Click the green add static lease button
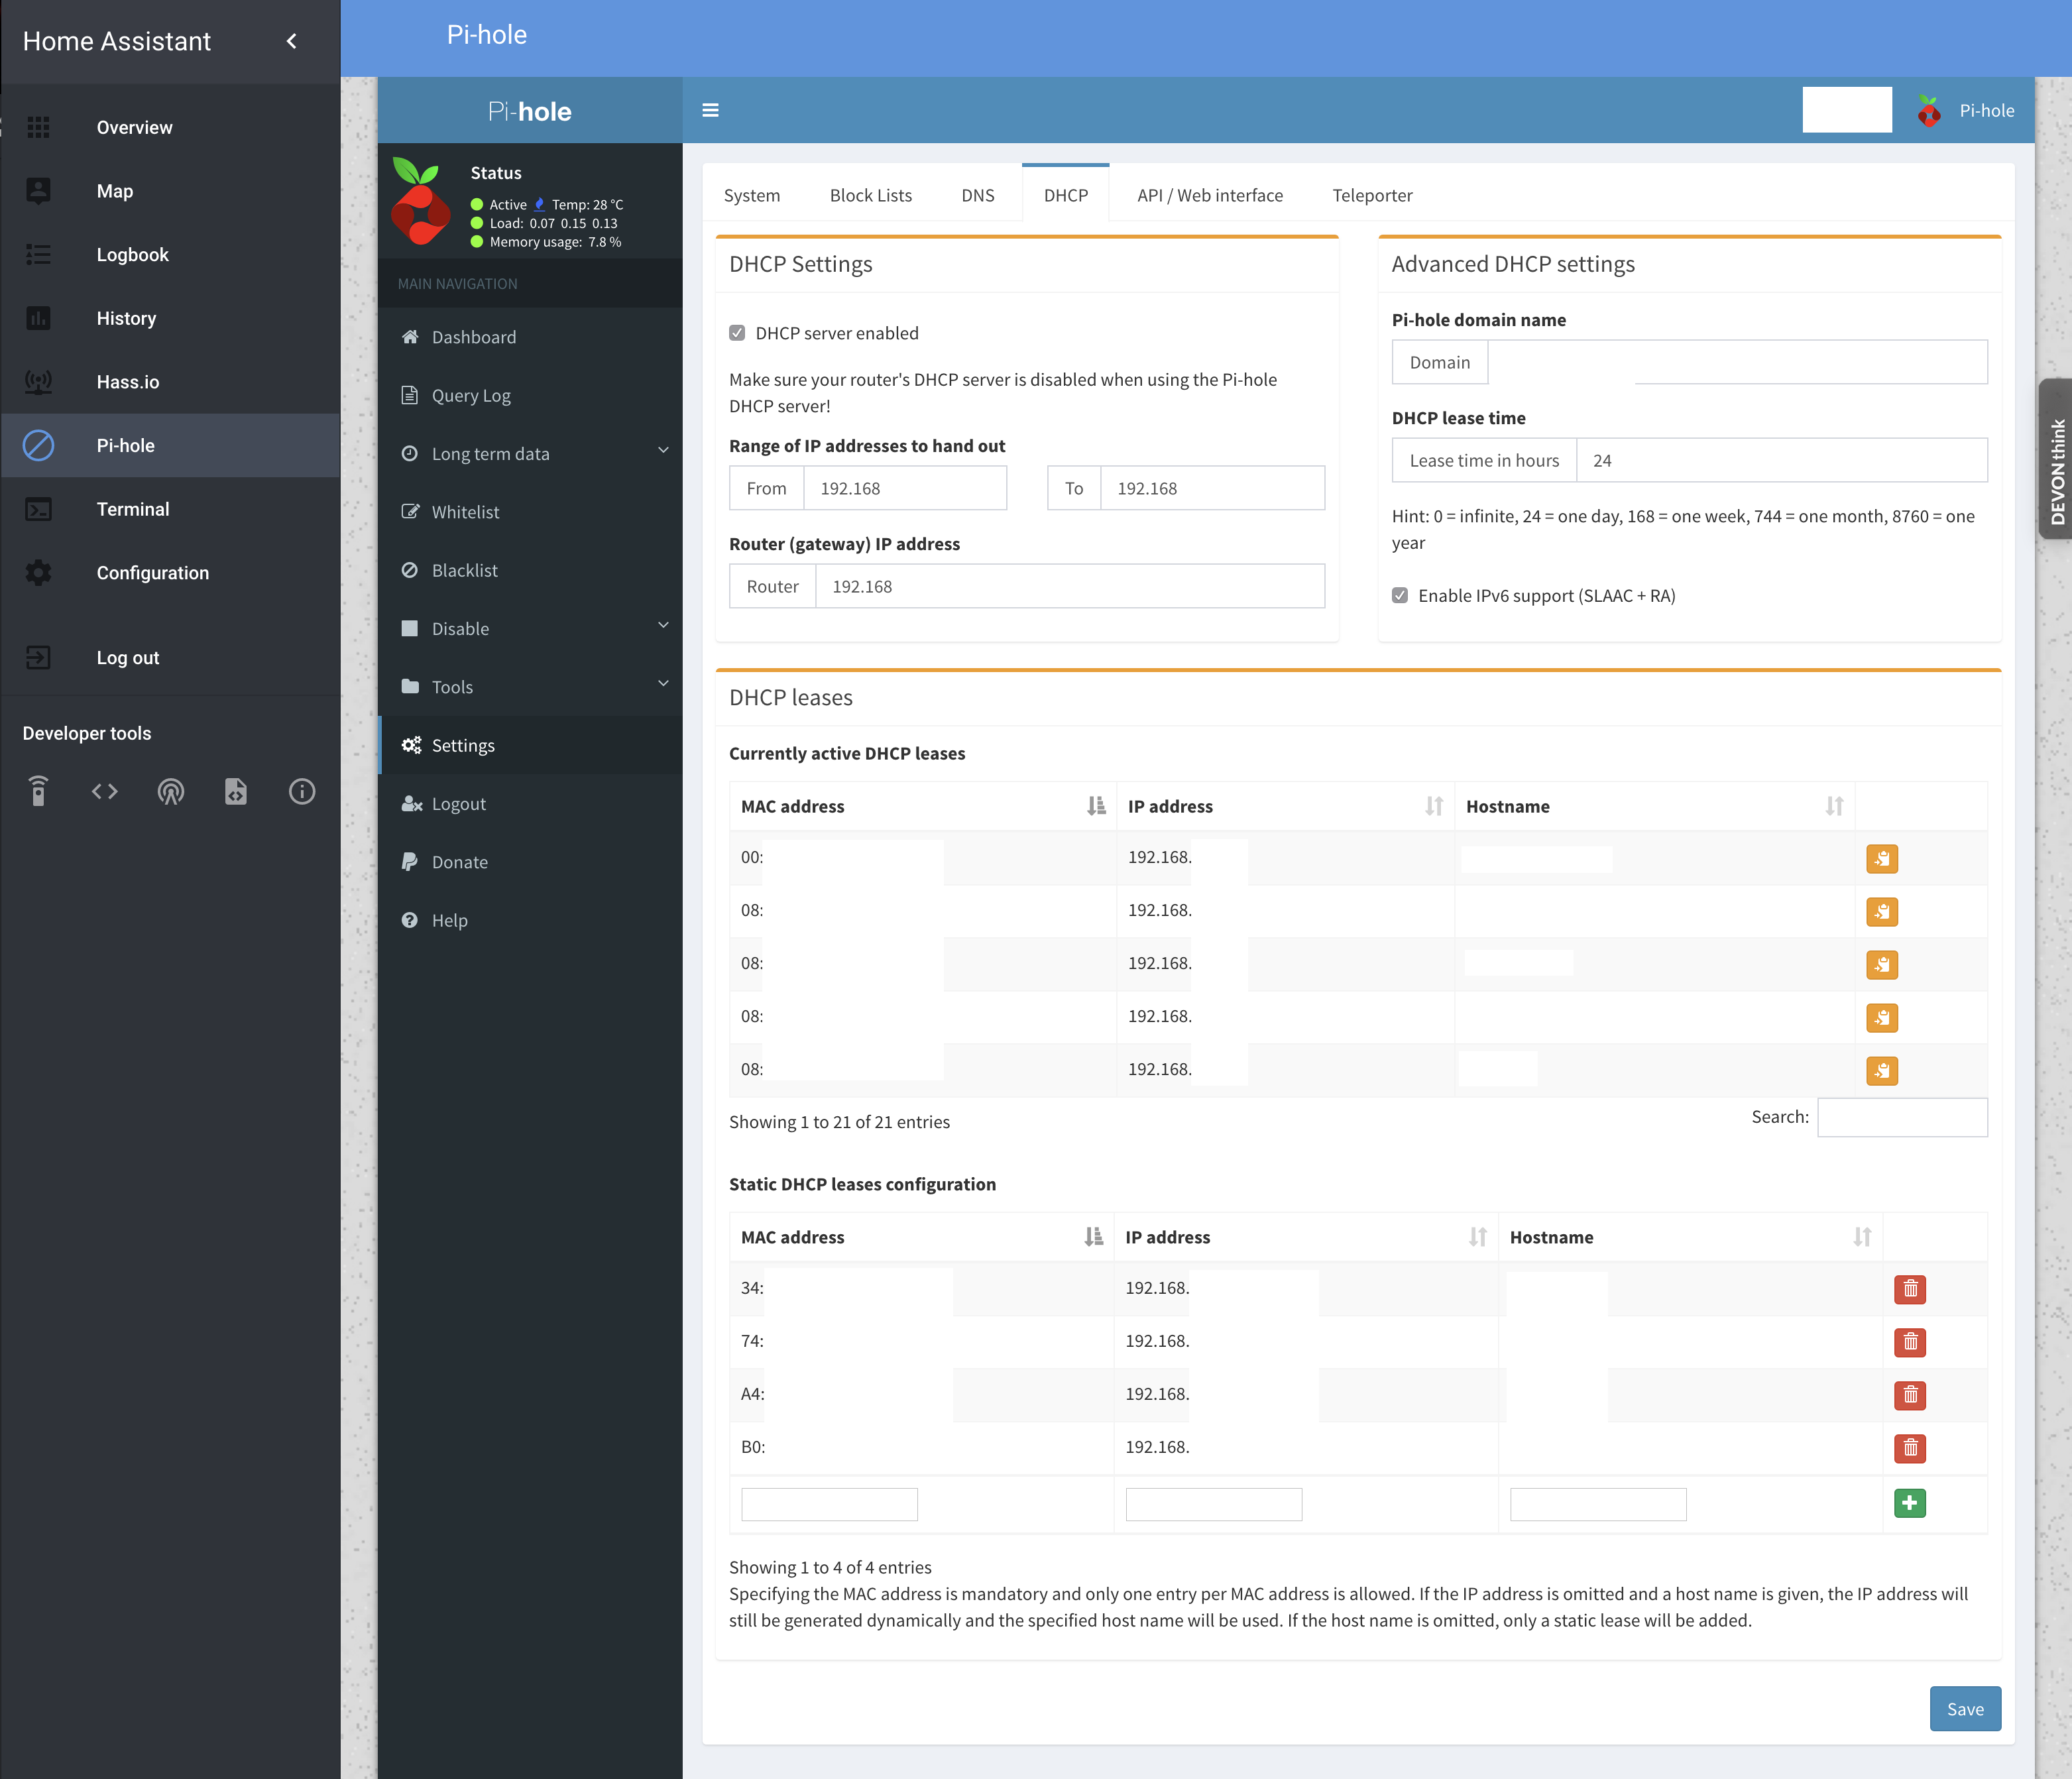The height and width of the screenshot is (1779, 2072). tap(1909, 1503)
